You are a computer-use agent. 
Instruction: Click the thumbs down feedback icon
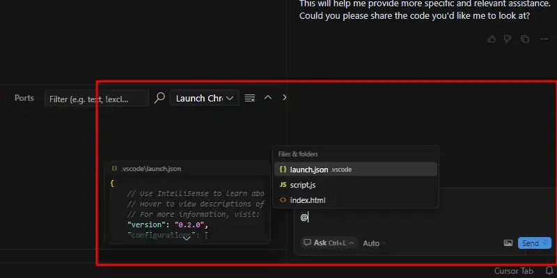pyautogui.click(x=508, y=39)
